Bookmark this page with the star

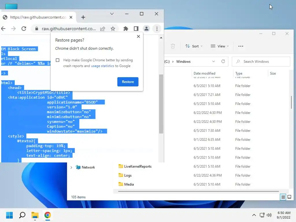113,29
